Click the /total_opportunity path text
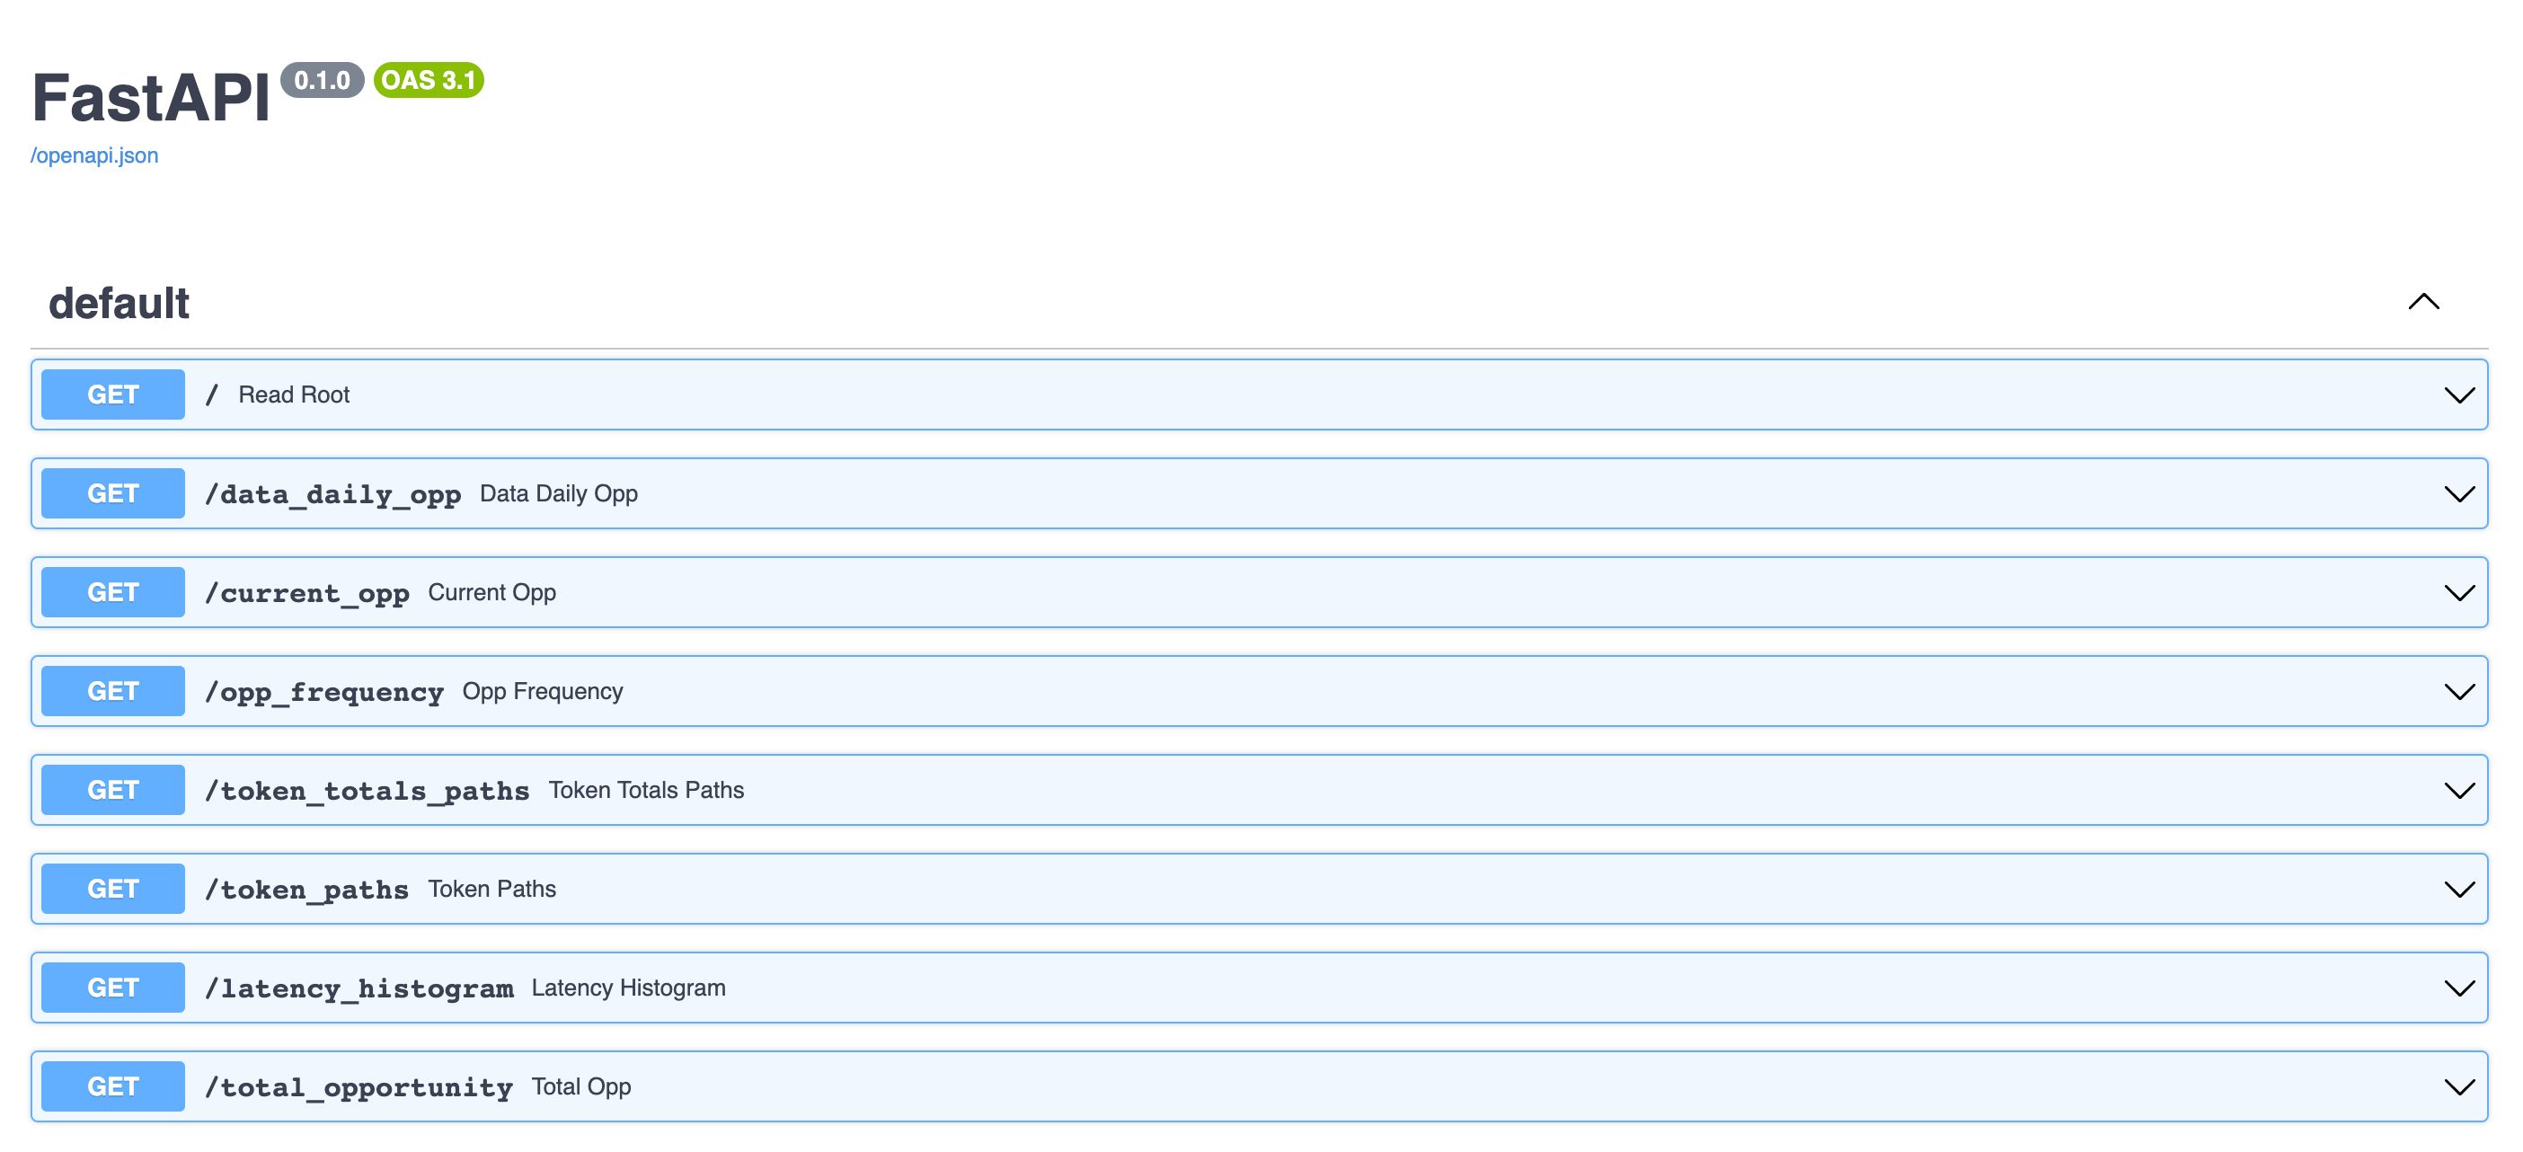 pos(359,1088)
